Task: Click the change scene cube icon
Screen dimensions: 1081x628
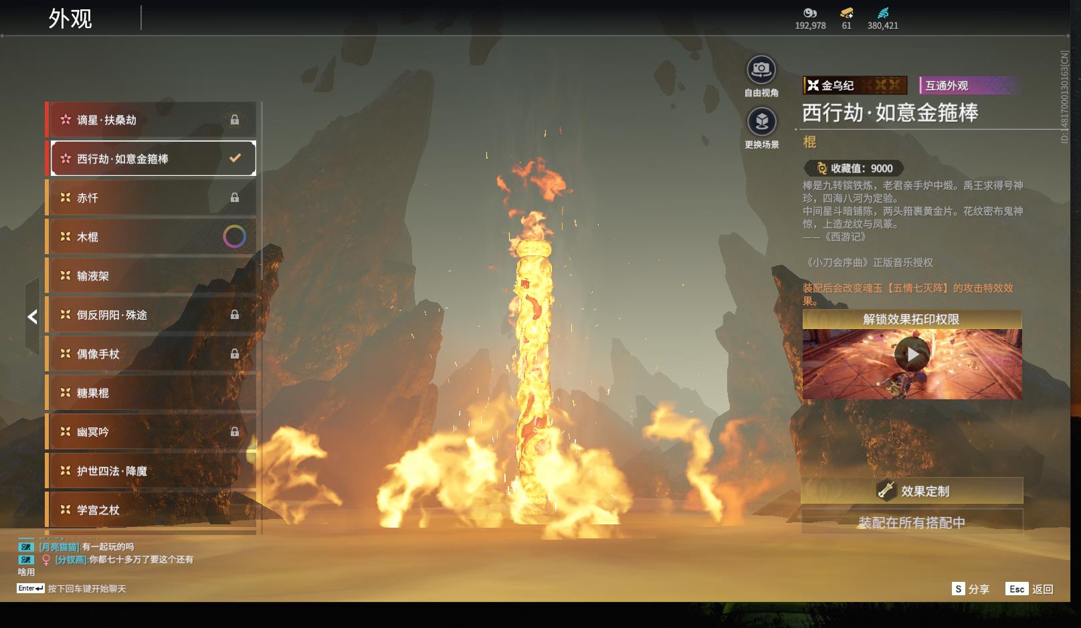Action: pyautogui.click(x=761, y=122)
